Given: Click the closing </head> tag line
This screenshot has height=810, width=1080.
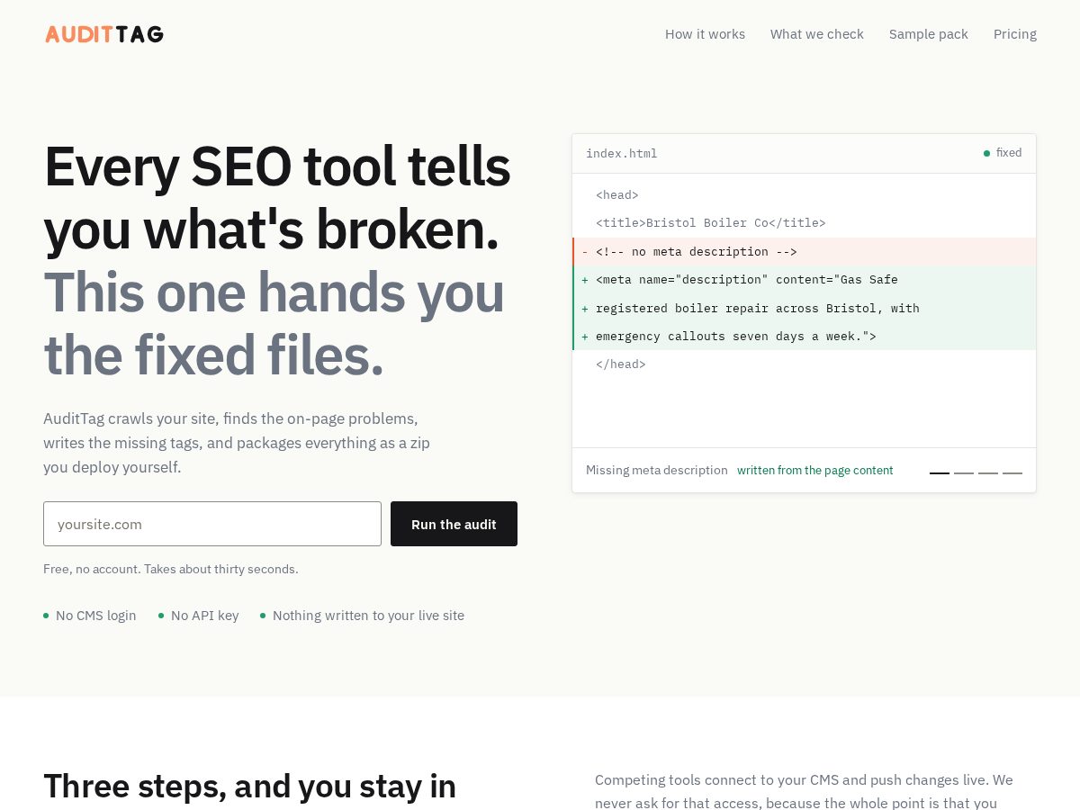Looking at the screenshot, I should click(x=805, y=364).
